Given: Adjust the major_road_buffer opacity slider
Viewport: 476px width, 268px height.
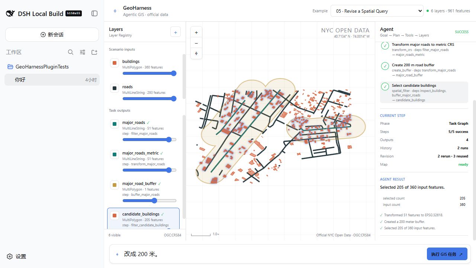Looking at the screenshot, I should pyautogui.click(x=149, y=201).
